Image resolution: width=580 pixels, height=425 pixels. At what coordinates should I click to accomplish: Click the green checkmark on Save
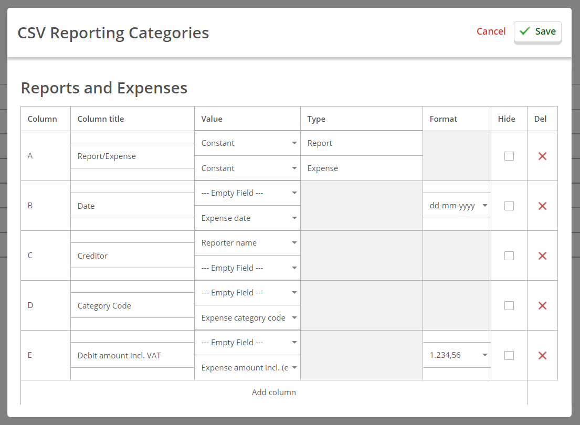pos(524,31)
